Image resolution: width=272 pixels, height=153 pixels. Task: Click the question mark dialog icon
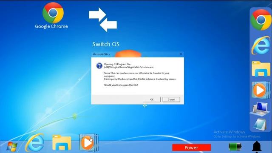click(99, 66)
